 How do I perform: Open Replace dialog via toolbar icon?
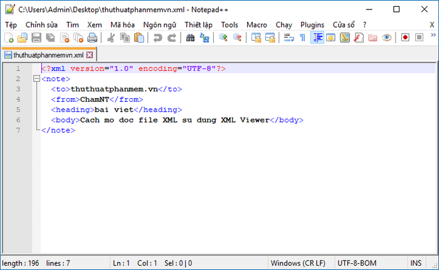204,37
